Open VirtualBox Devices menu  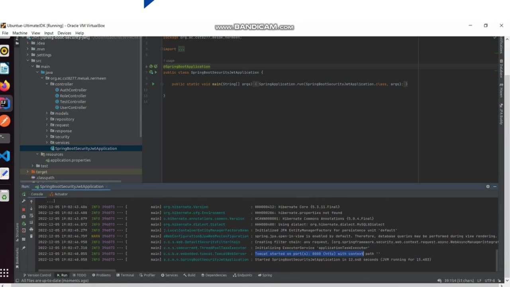[x=64, y=33]
